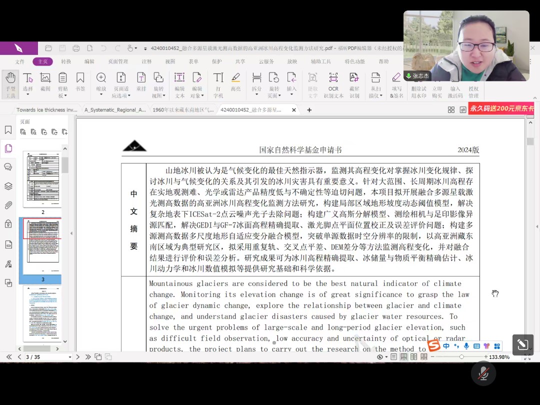540x405 pixels.
Task: Toggle the page thumbnails panel icon
Action: [x=8, y=148]
